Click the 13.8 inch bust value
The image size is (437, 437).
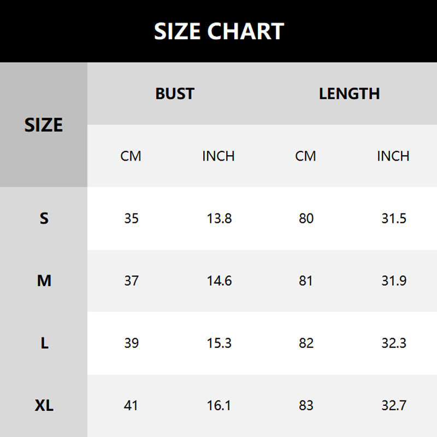point(219,218)
